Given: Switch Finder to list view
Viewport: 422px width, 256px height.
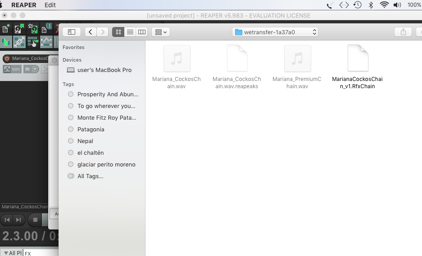Looking at the screenshot, I should point(130,32).
